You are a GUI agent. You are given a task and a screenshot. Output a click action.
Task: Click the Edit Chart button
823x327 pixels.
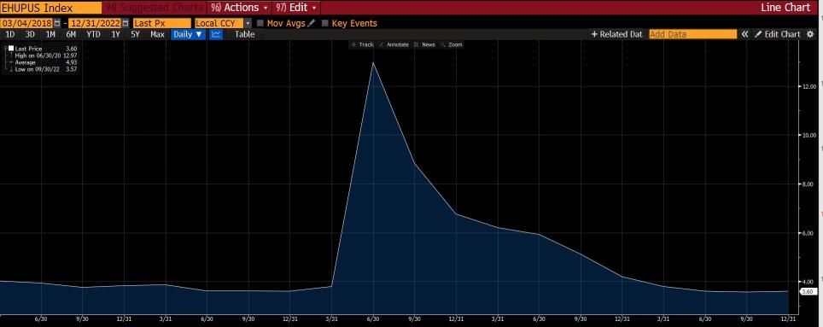click(x=778, y=34)
